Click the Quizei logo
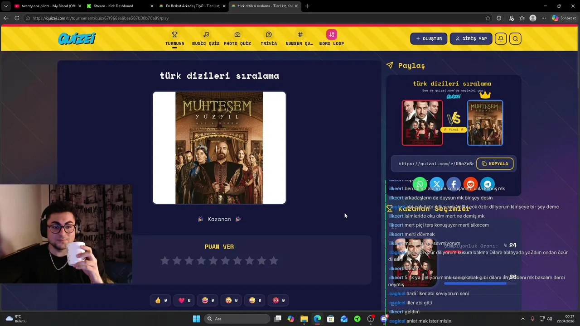Viewport: 580px width, 326px height. click(x=77, y=38)
